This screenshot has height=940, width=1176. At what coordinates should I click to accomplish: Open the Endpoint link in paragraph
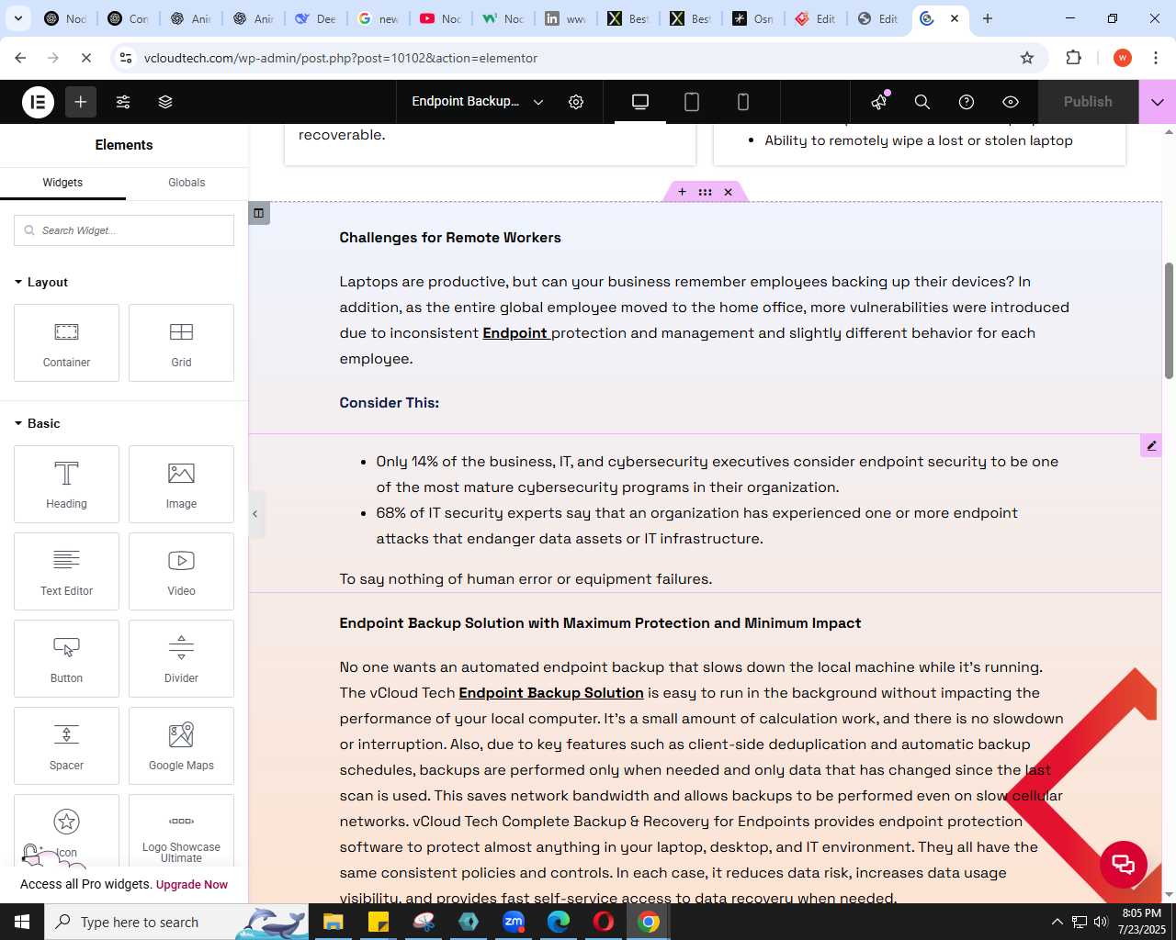click(515, 333)
